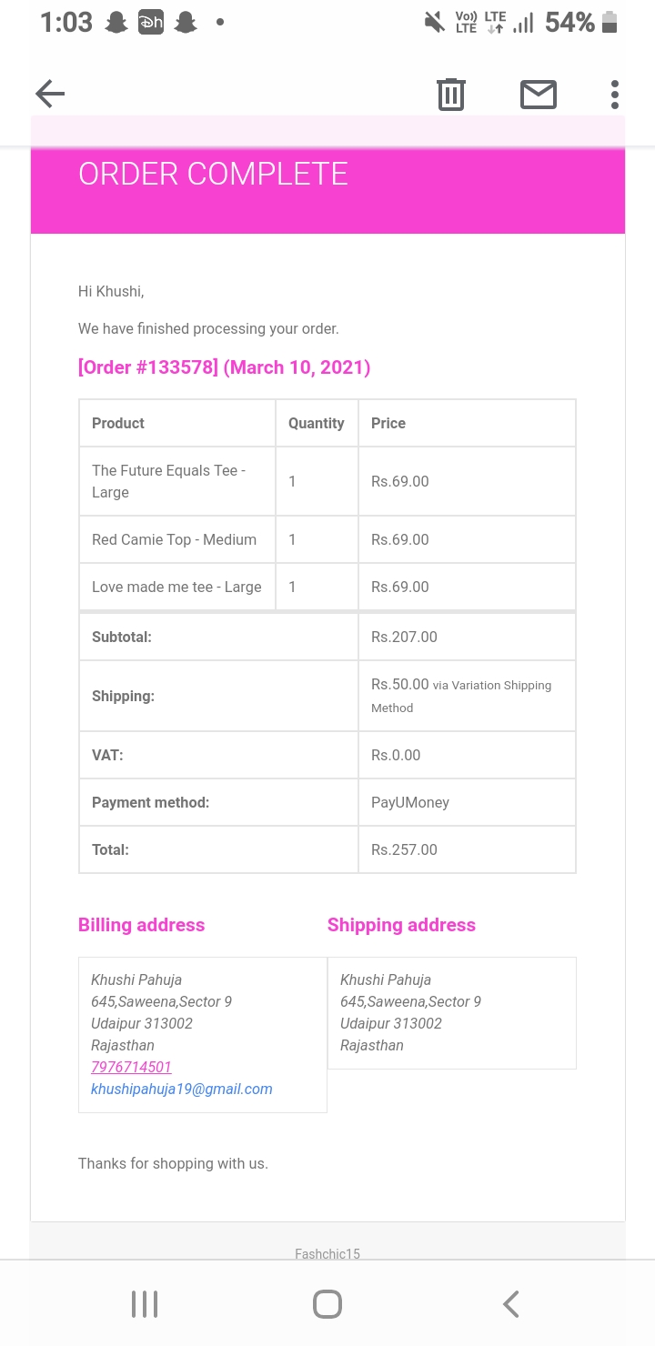Tap the muted sound status icon

pyautogui.click(x=435, y=22)
